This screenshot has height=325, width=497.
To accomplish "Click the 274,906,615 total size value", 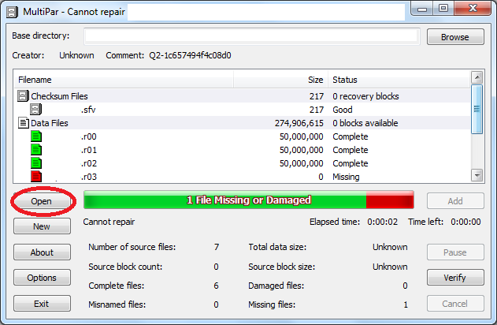I will tap(299, 123).
